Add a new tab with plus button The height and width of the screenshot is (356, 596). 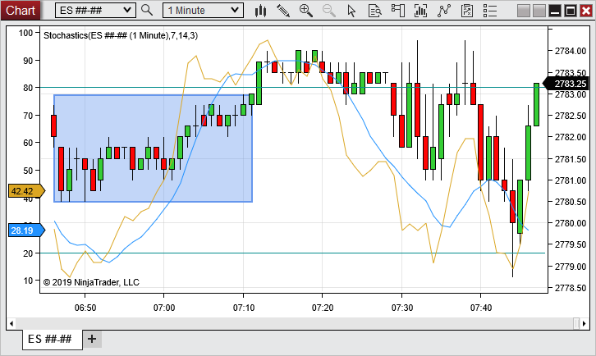(91, 339)
